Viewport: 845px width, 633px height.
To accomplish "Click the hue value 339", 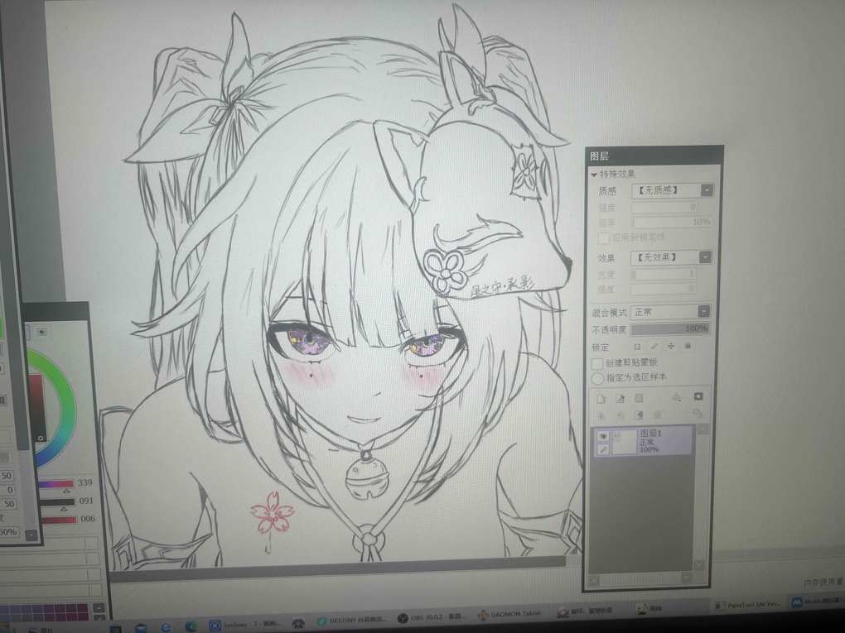I will [x=85, y=483].
